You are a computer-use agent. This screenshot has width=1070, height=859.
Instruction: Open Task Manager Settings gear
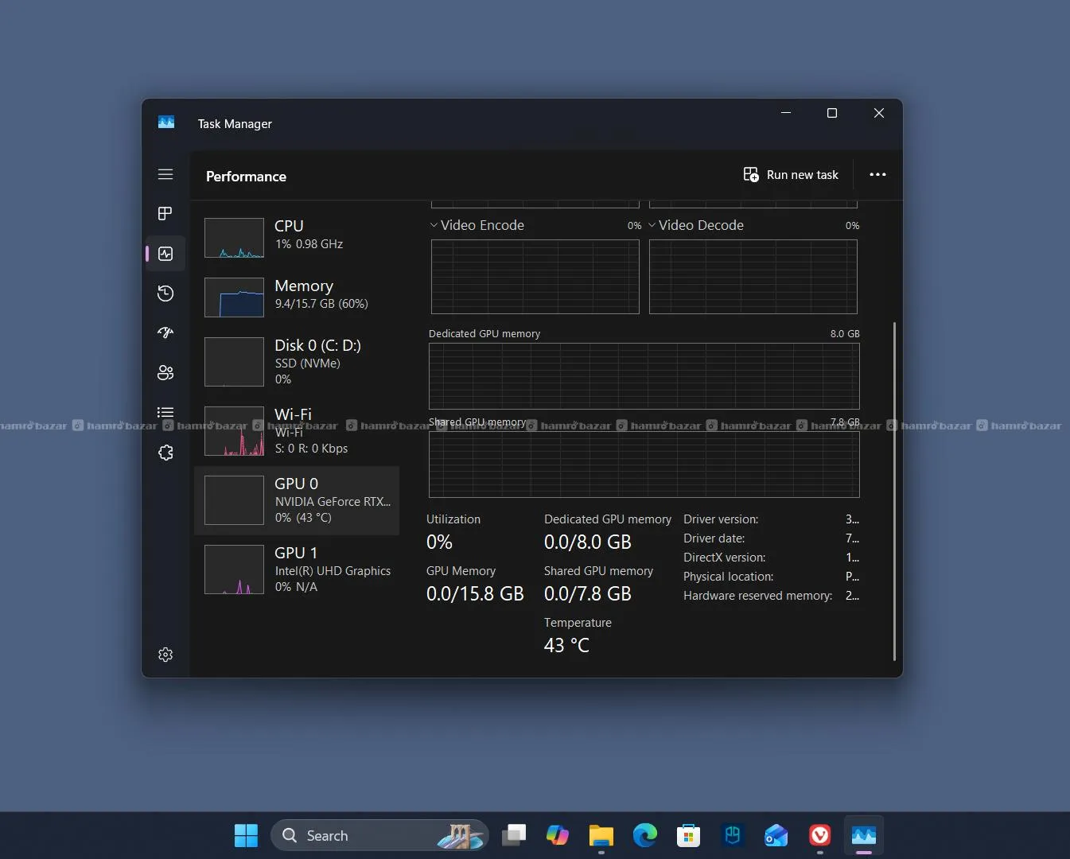pos(165,655)
